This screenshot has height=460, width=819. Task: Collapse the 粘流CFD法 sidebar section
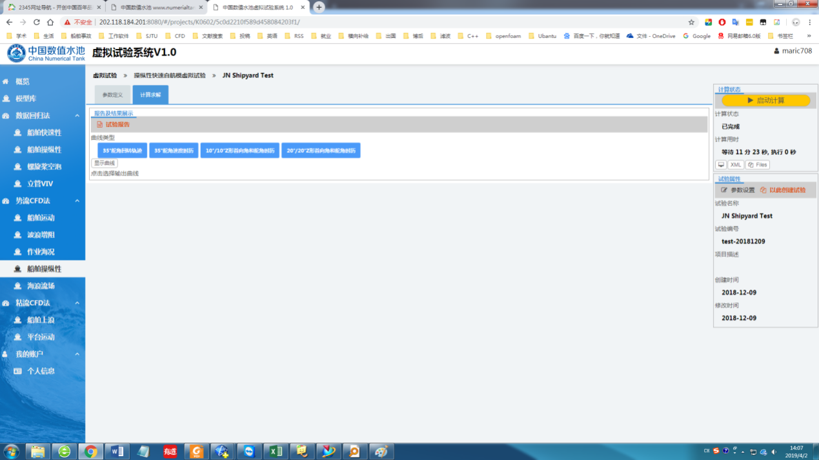[77, 303]
